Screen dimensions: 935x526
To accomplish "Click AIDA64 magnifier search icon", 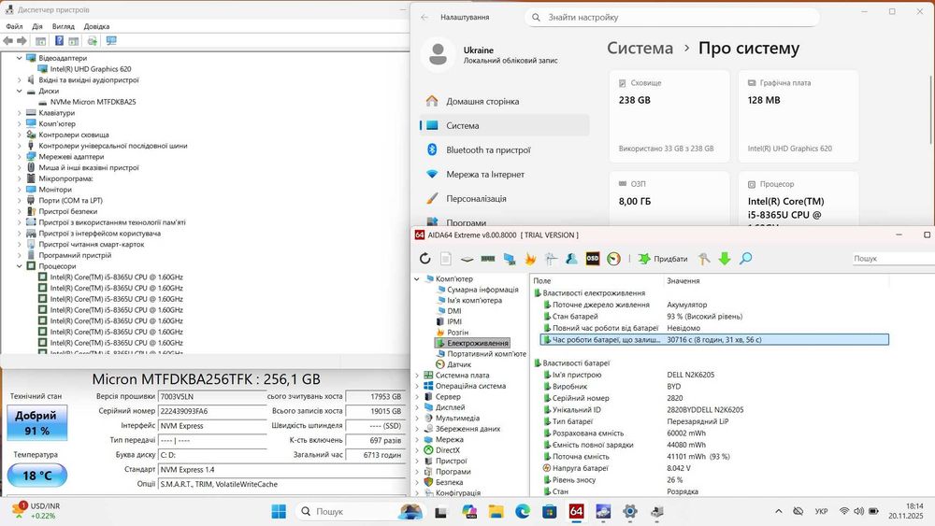I will click(x=745, y=259).
